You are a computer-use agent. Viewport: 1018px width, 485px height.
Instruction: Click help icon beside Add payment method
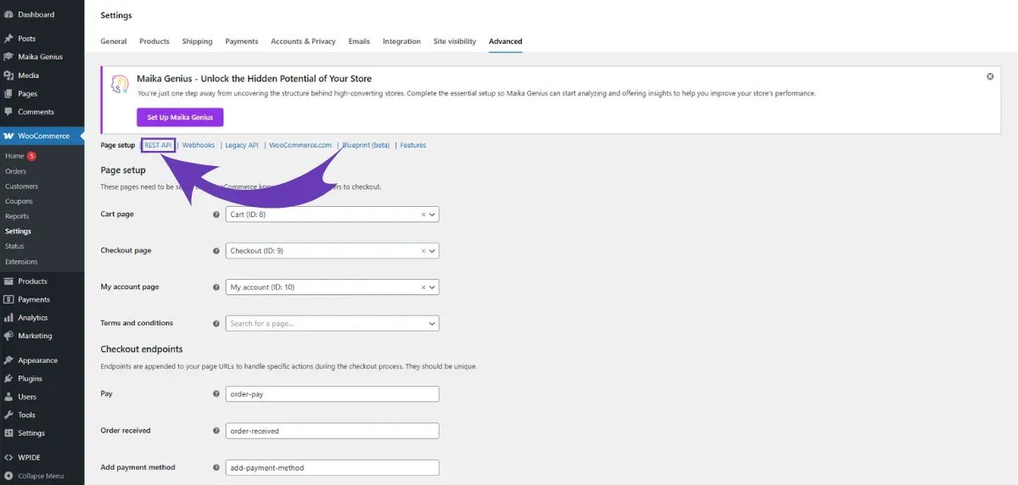point(215,467)
